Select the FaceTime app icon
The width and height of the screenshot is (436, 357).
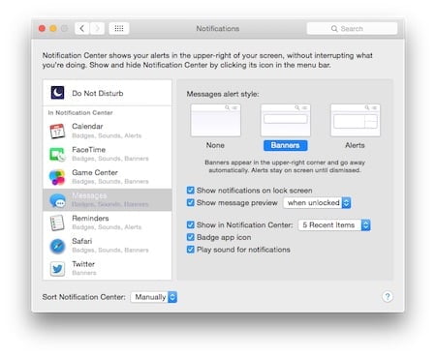pos(57,154)
